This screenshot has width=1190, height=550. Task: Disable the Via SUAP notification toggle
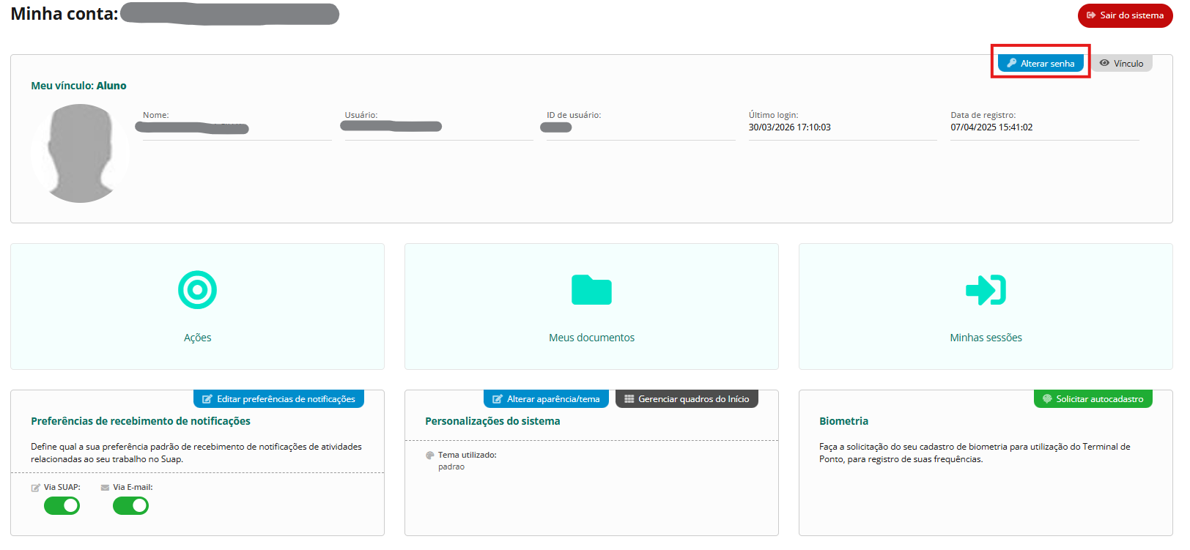tap(62, 506)
